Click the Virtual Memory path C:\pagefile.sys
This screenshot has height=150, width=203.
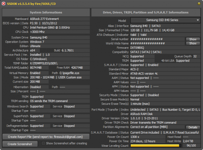pyautogui.click(x=69, y=73)
